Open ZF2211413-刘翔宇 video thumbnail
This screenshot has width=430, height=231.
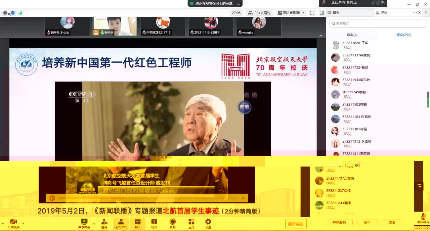pos(211,26)
